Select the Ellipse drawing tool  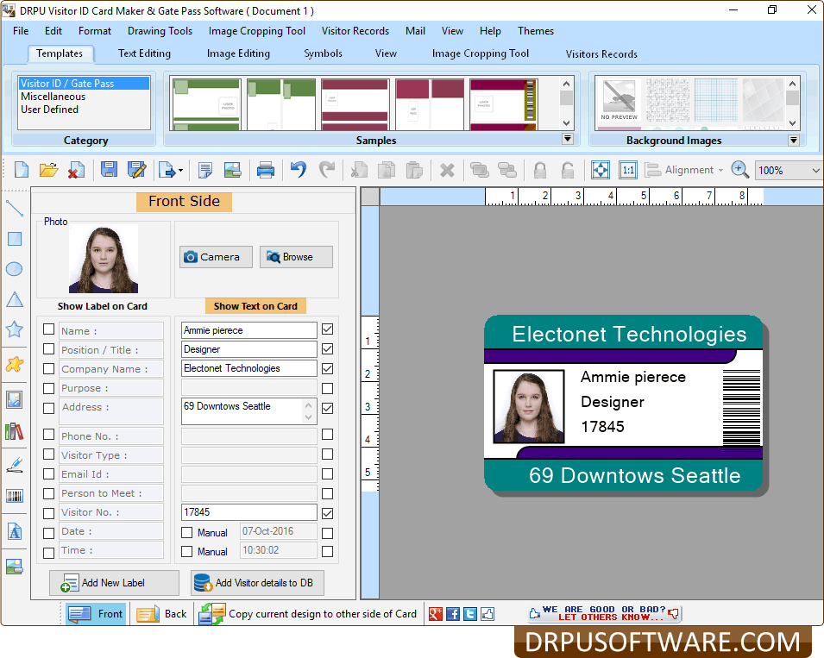tap(14, 269)
